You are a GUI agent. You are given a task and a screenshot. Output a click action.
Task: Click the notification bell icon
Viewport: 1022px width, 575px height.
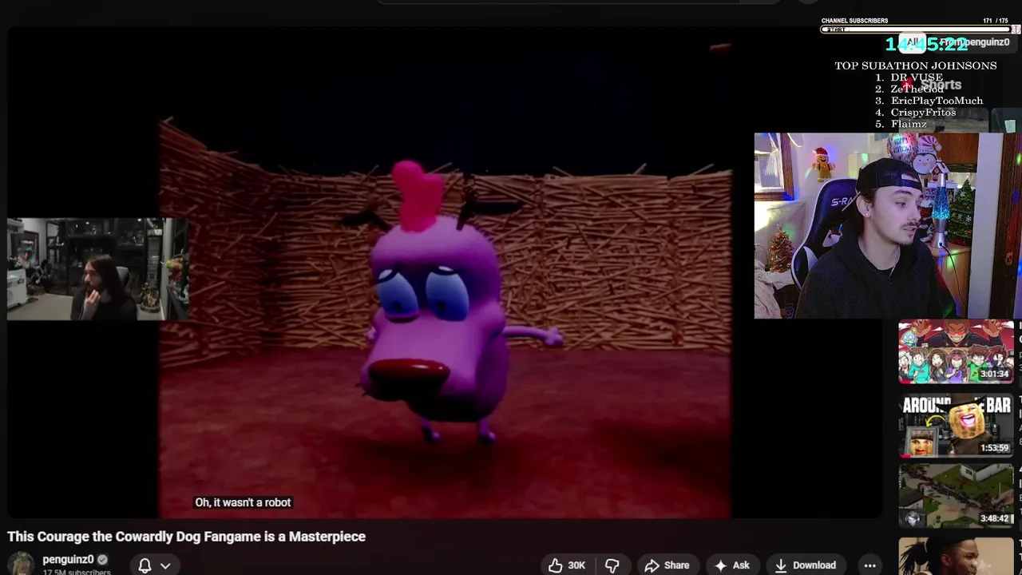coord(145,565)
